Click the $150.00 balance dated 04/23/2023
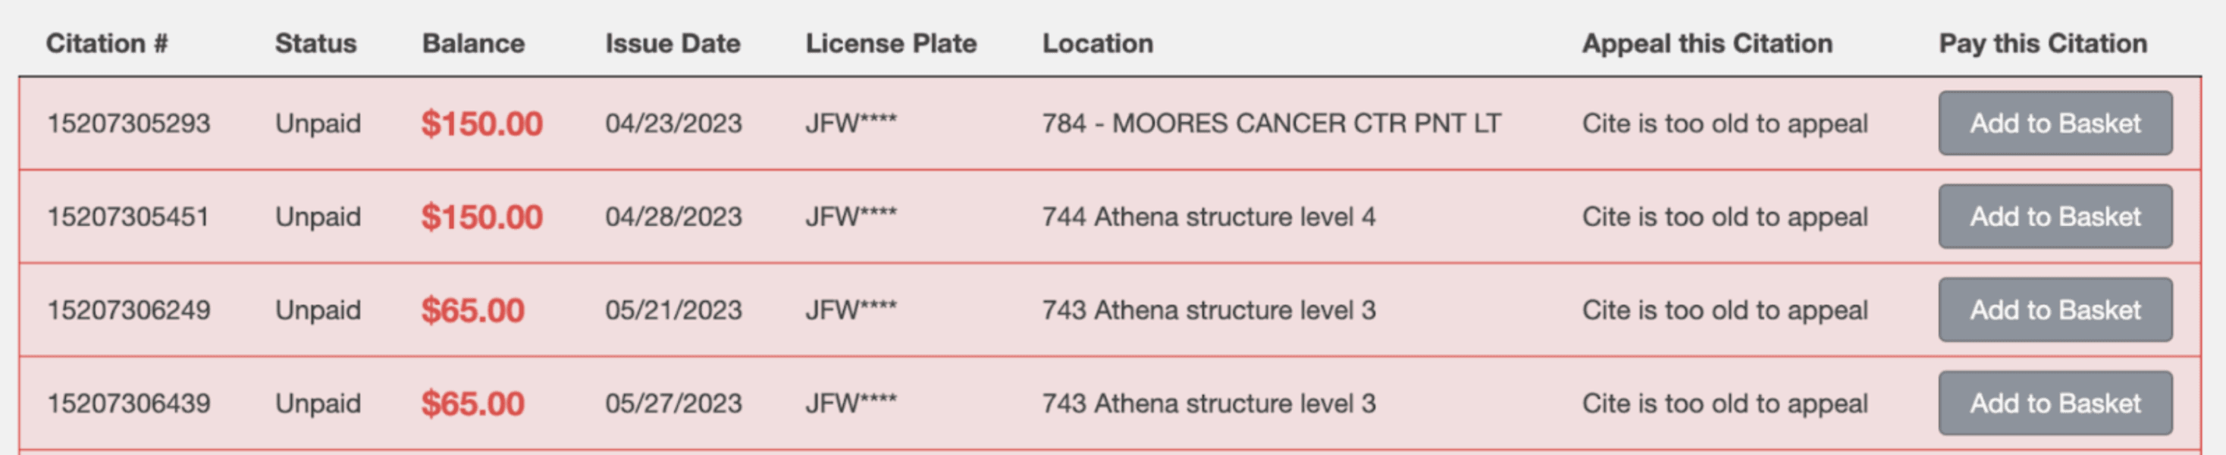The width and height of the screenshot is (2226, 455). click(482, 124)
